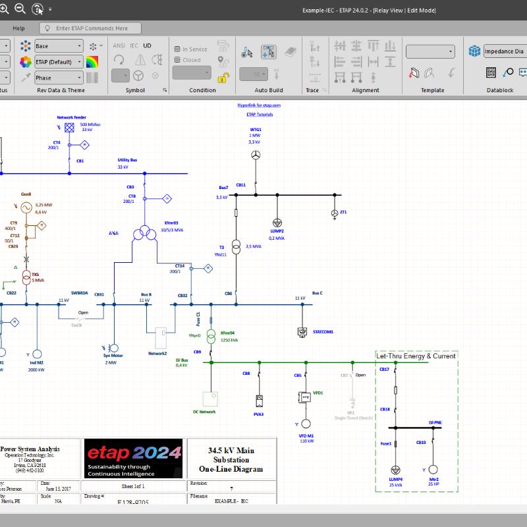Select the Gen8 generator symbol

(x=26, y=208)
